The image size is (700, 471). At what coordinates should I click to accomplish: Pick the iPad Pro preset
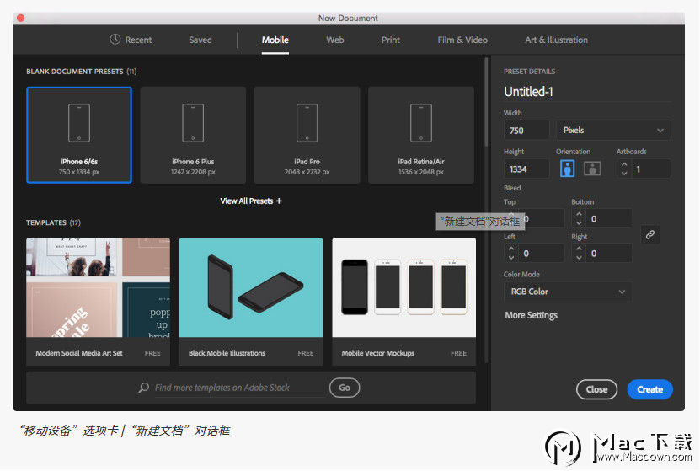(307, 135)
